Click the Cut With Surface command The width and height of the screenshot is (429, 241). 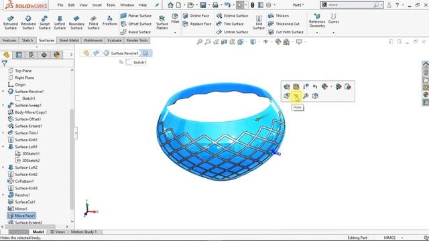click(286, 32)
